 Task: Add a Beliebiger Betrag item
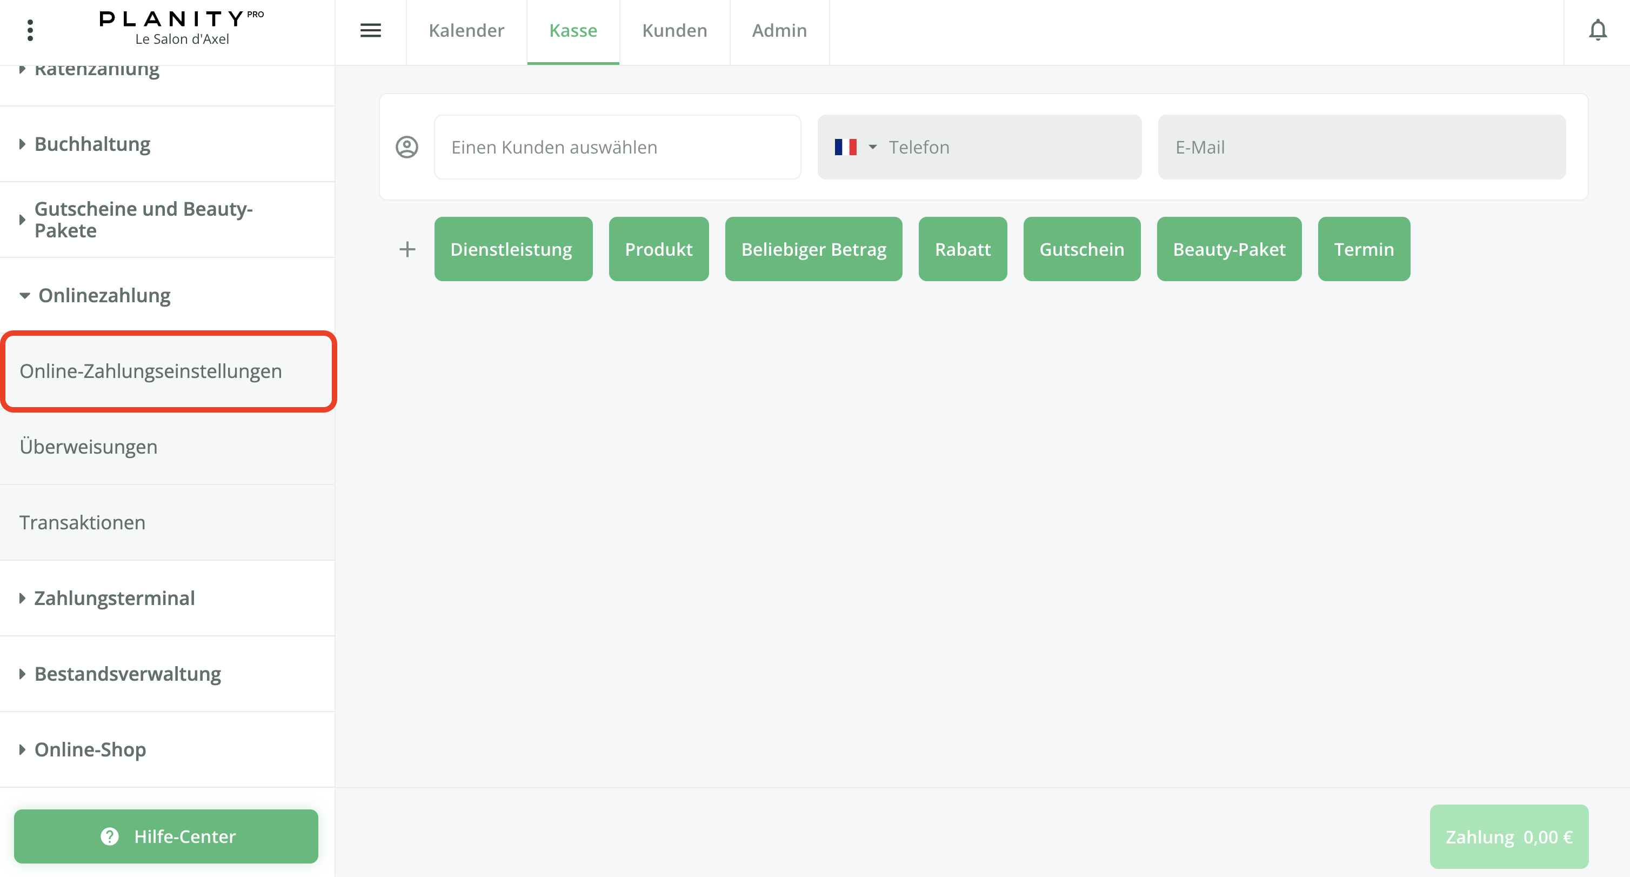coord(813,249)
